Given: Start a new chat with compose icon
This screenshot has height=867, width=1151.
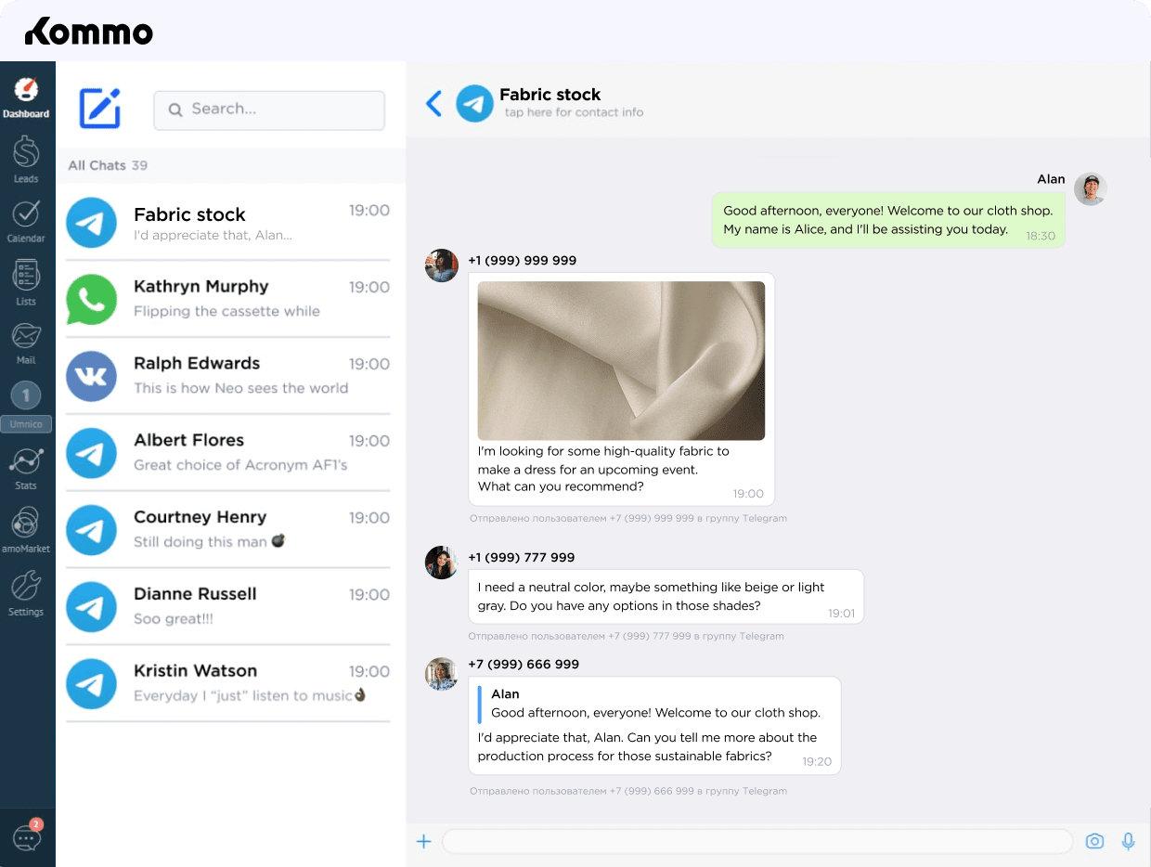Looking at the screenshot, I should (100, 110).
